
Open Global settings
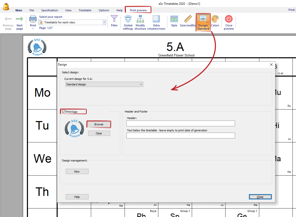pyautogui.click(x=128, y=22)
